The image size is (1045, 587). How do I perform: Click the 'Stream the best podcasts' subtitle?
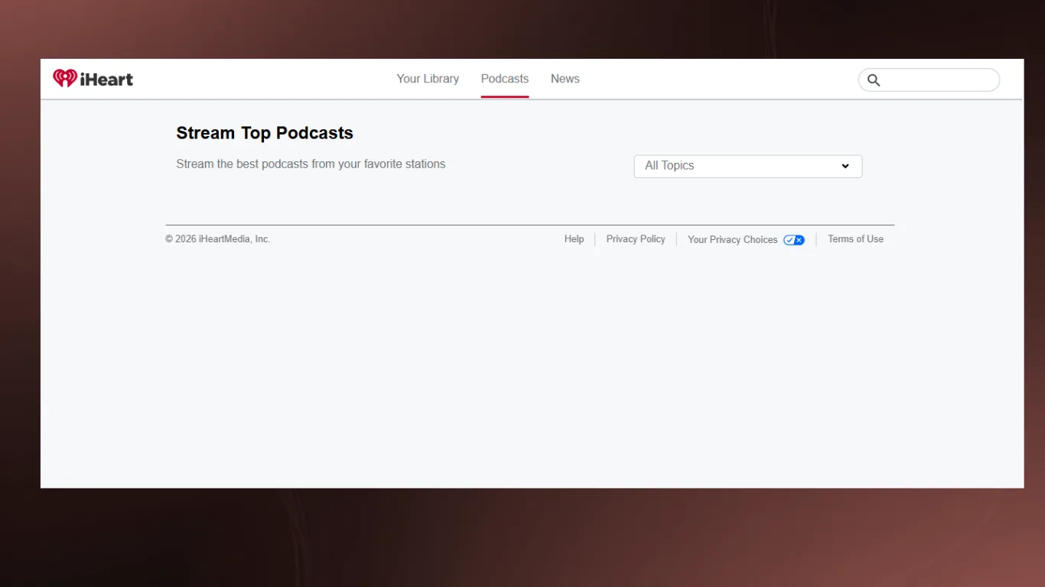310,164
